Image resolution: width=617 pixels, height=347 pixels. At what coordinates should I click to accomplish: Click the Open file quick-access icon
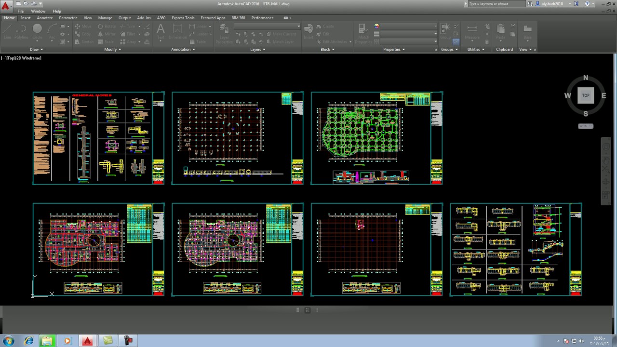click(x=26, y=3)
